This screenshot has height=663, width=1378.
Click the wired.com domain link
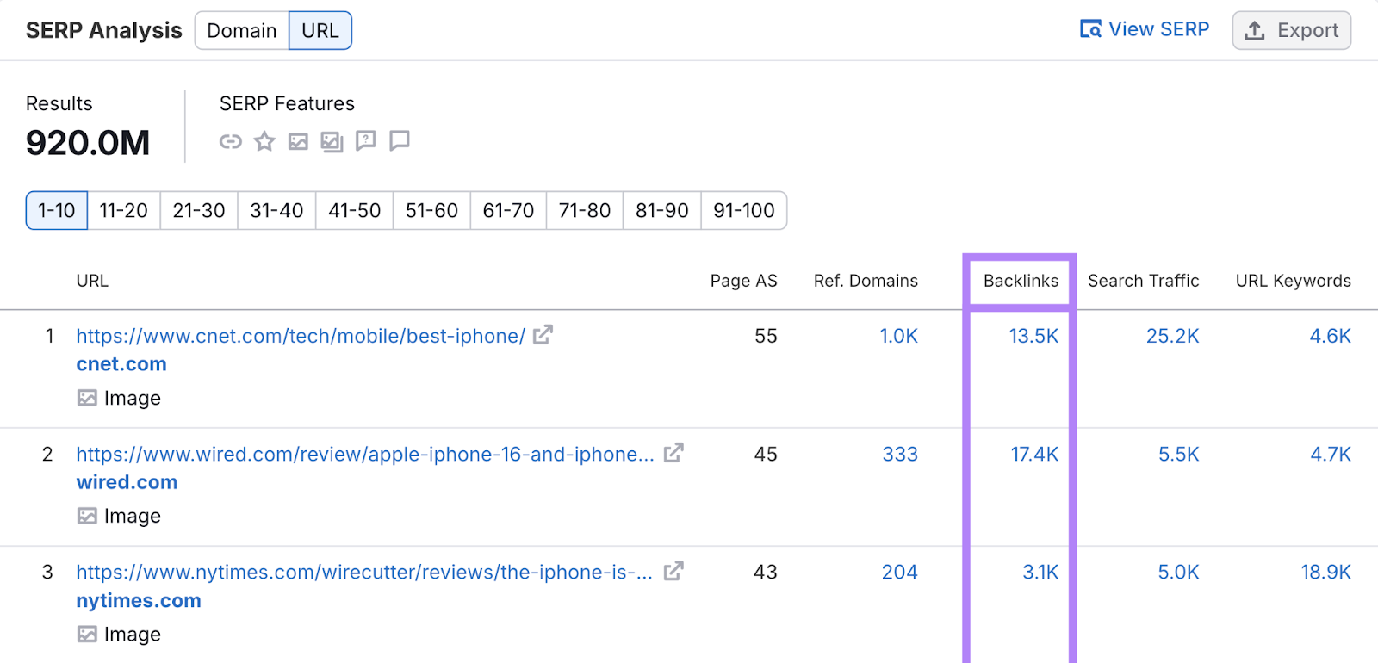pyautogui.click(x=127, y=482)
